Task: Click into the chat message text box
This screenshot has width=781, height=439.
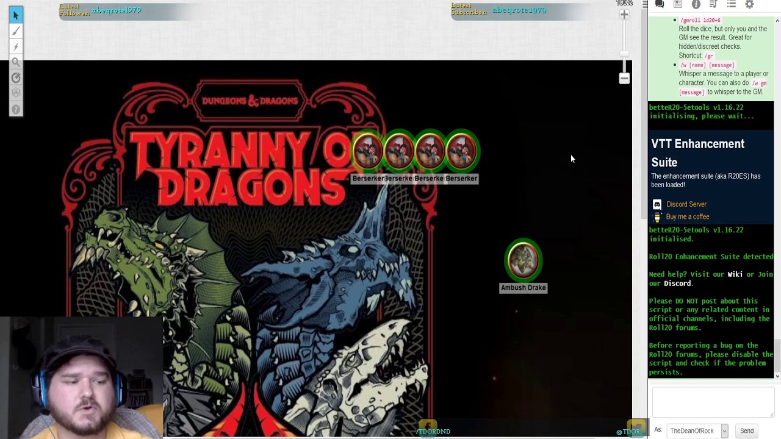Action: 712,402
